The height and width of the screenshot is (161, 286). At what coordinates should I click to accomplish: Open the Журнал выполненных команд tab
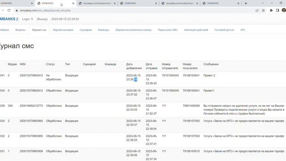133,30
